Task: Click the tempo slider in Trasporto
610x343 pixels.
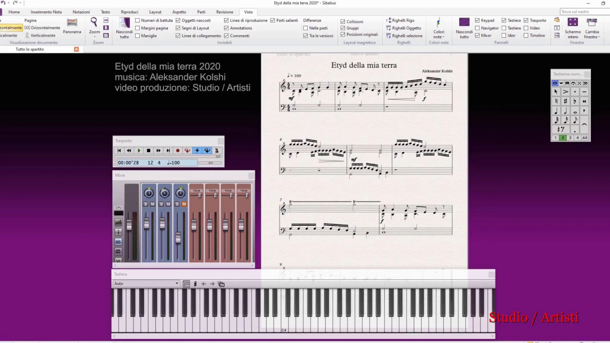Action: coord(210,163)
